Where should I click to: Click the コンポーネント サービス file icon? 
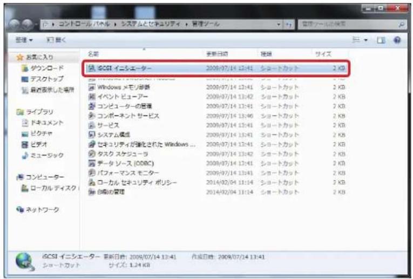coord(91,115)
